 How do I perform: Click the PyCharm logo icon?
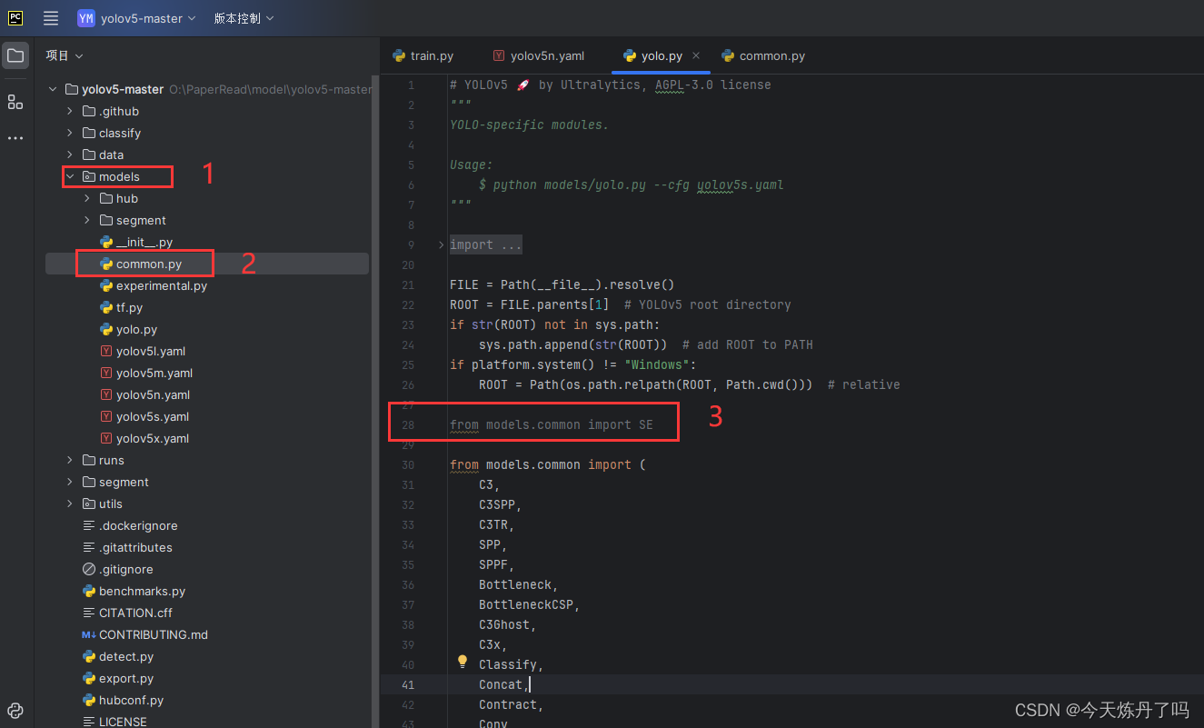click(15, 18)
